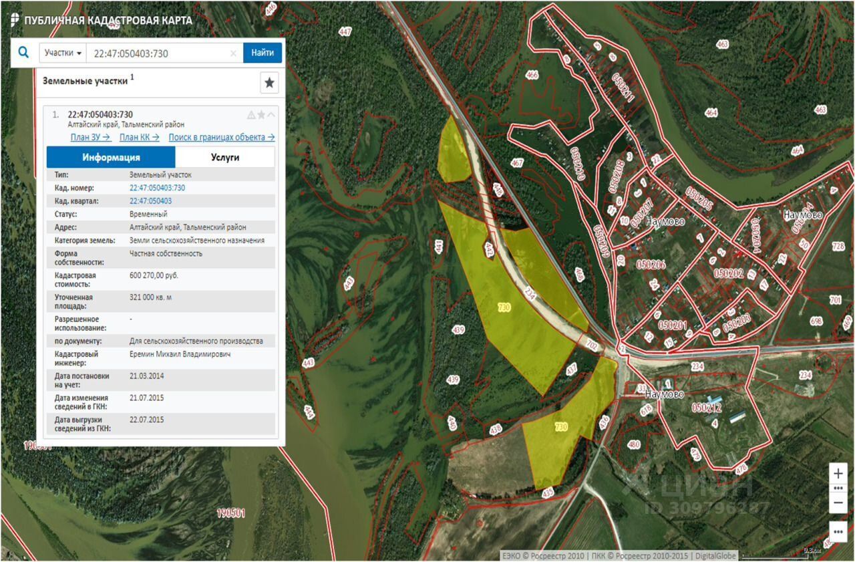The width and height of the screenshot is (855, 562).
Task: Click engineer name Еремин Михаил Владимирович
Action: [x=180, y=354]
